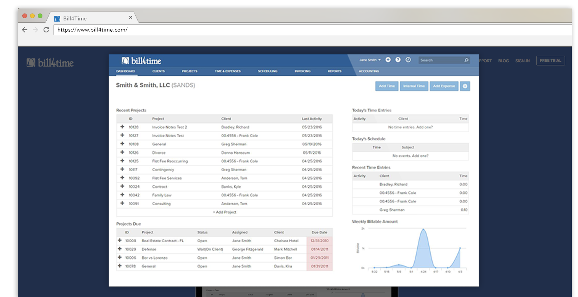Click the Free Trial button
The height and width of the screenshot is (297, 578).
[550, 61]
